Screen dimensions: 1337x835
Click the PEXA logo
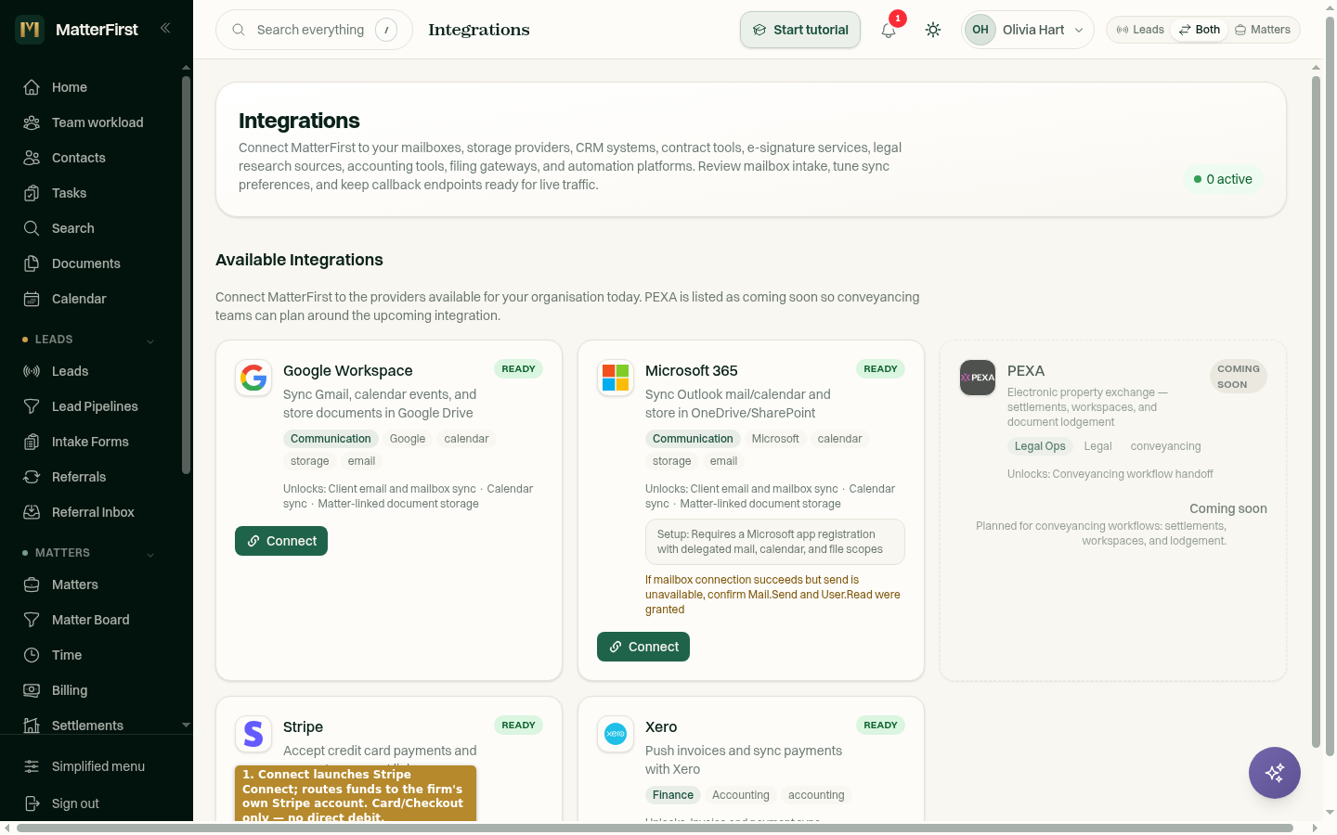[x=978, y=378]
